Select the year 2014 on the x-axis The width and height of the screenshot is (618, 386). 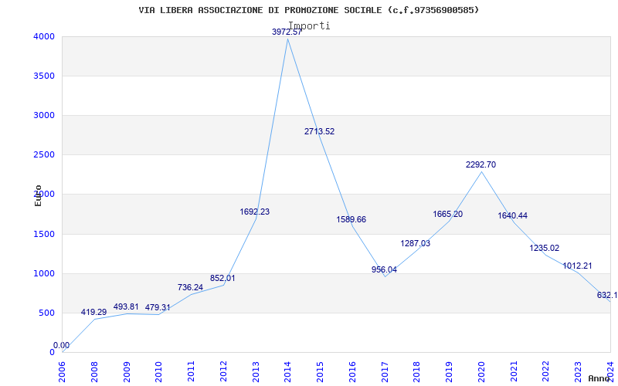(x=288, y=371)
